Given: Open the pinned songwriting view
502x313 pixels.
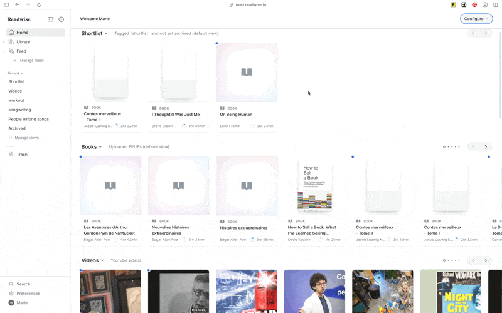Looking at the screenshot, I should click(x=19, y=110).
